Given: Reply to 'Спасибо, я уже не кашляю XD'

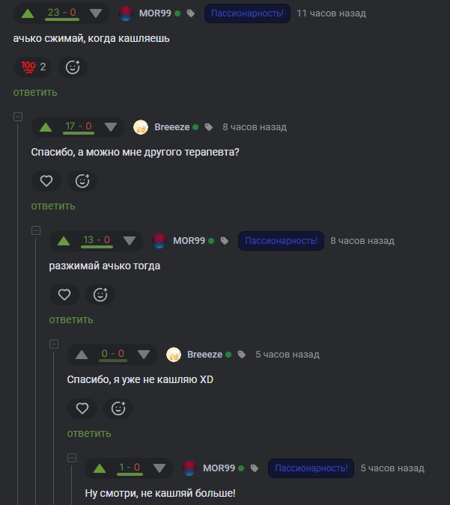Looking at the screenshot, I should coord(89,433).
